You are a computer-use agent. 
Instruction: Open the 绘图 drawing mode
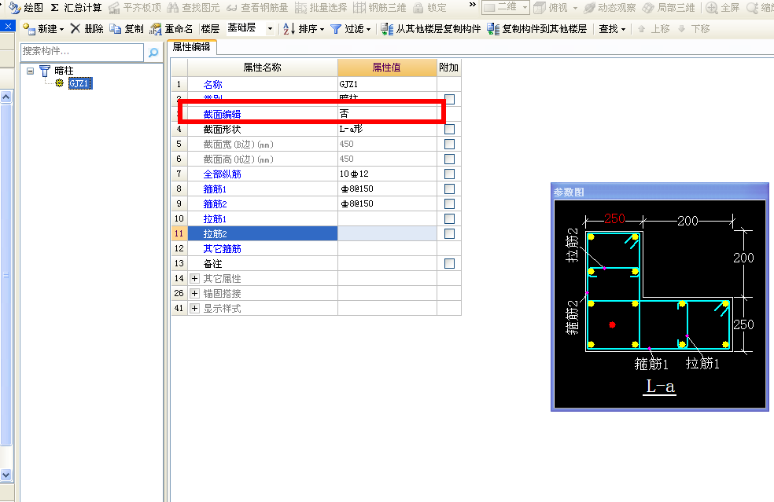tap(26, 7)
